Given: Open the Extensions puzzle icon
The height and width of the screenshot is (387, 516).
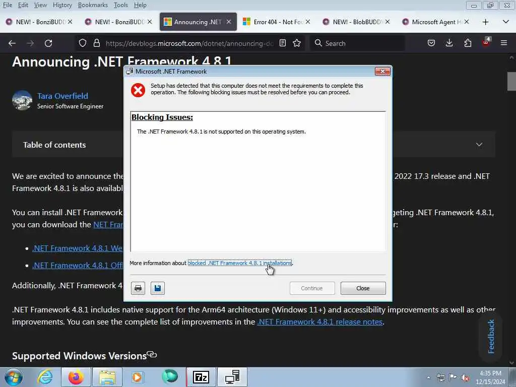Looking at the screenshot, I should 468,43.
